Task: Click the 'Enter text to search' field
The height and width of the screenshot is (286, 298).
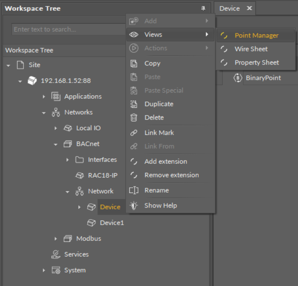Action: (68, 30)
